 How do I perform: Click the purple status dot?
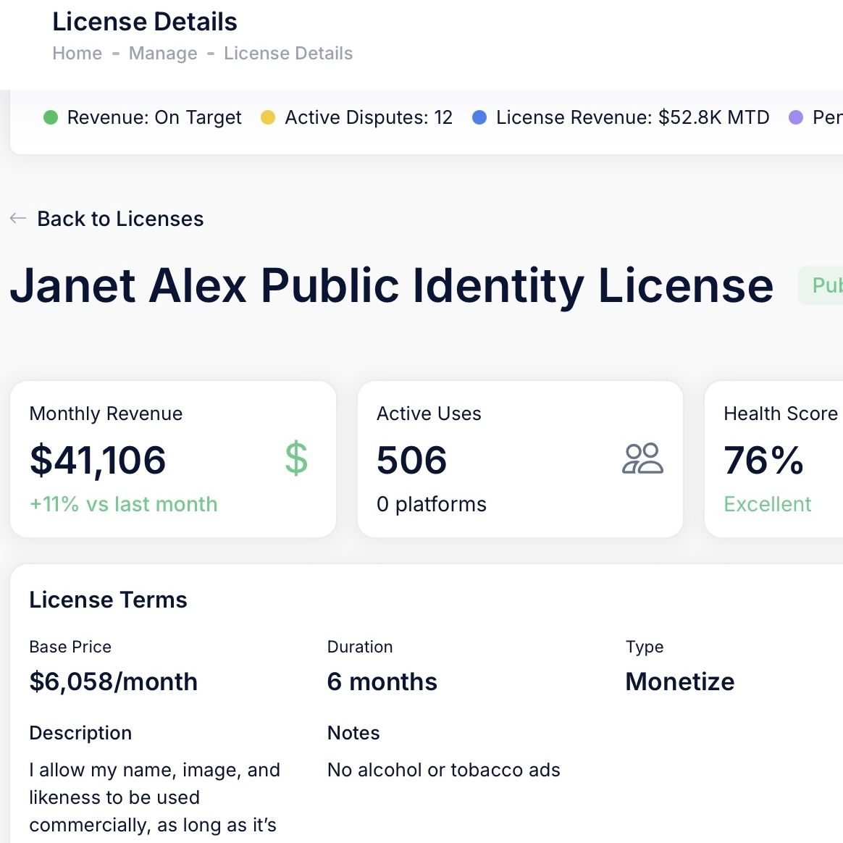click(796, 117)
